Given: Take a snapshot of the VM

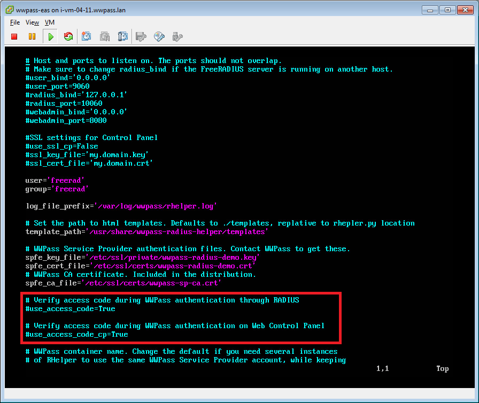Looking at the screenshot, I should tap(86, 36).
